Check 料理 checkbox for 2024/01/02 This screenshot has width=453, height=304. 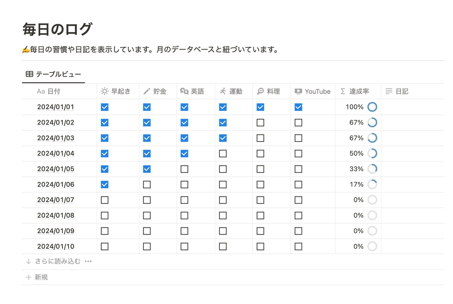260,123
